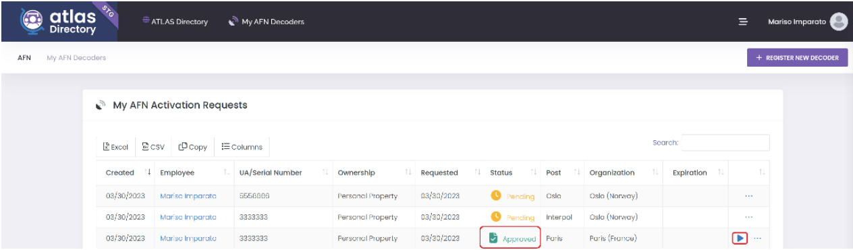The image size is (853, 250).
Task: Open My AFN Decoders in top navigation
Action: coord(267,22)
